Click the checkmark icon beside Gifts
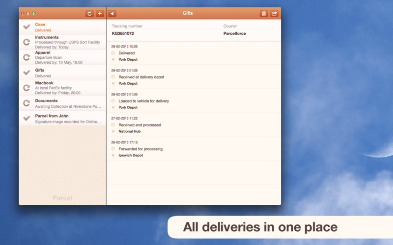This screenshot has width=393, height=245. tap(27, 73)
